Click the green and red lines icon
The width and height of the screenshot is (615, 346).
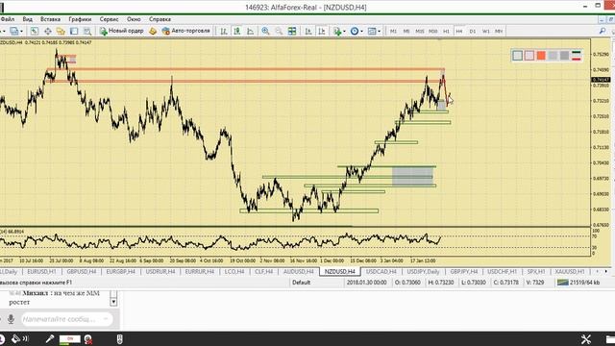pyautogui.click(x=577, y=56)
